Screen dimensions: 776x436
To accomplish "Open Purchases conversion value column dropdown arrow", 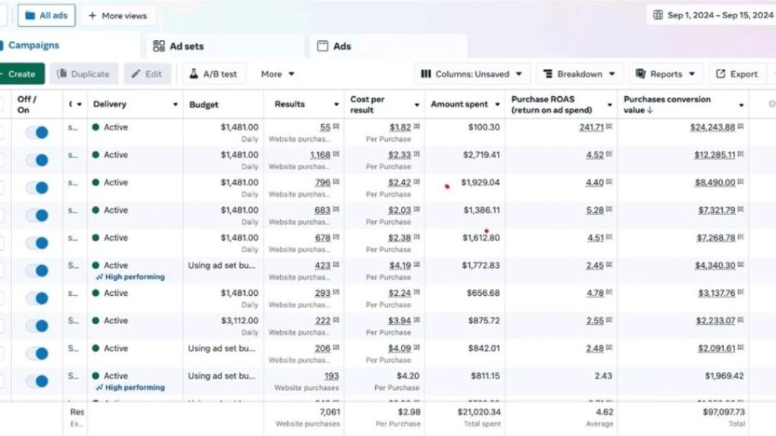I will click(741, 104).
